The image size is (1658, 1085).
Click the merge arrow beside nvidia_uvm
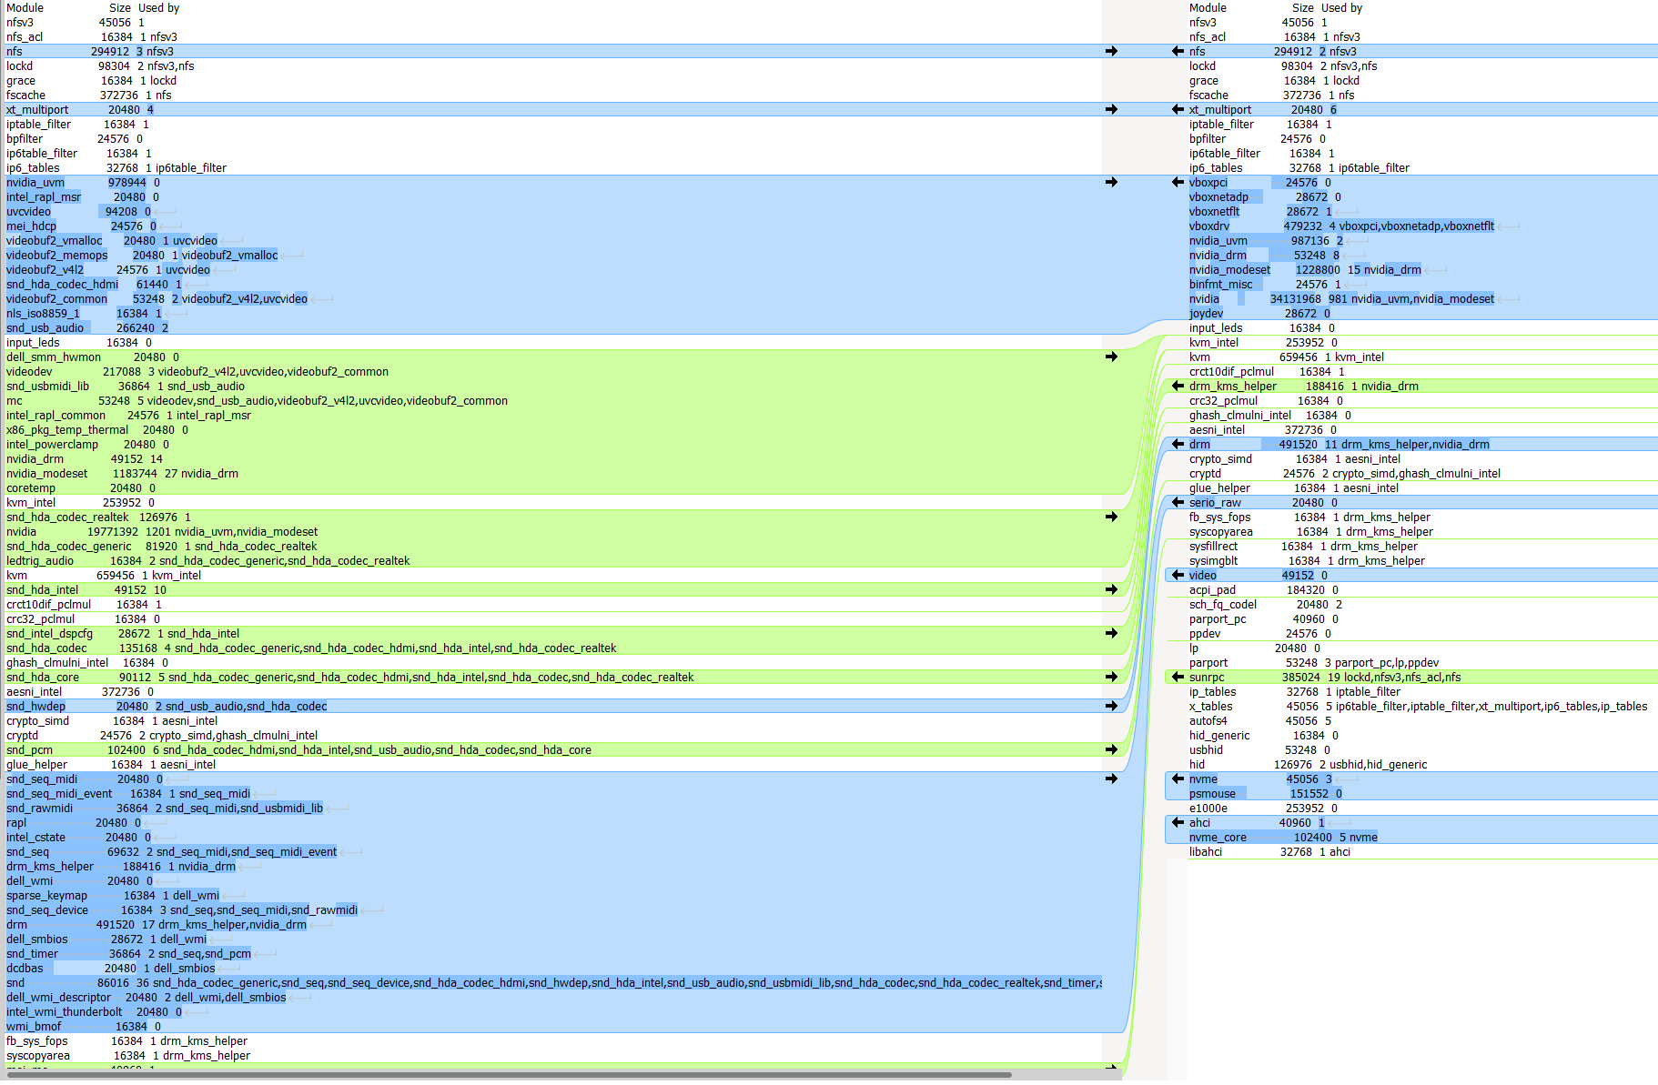[x=1111, y=182]
